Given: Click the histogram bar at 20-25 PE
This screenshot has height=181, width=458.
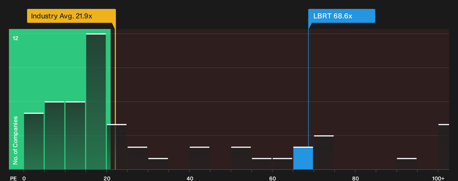Looking at the screenshot, I should [x=117, y=147].
